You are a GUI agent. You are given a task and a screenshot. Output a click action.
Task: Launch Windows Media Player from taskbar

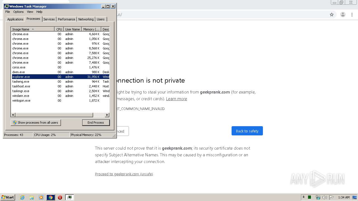click(x=41, y=197)
